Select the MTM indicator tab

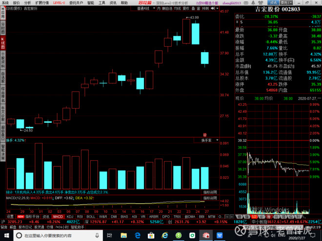(212, 217)
